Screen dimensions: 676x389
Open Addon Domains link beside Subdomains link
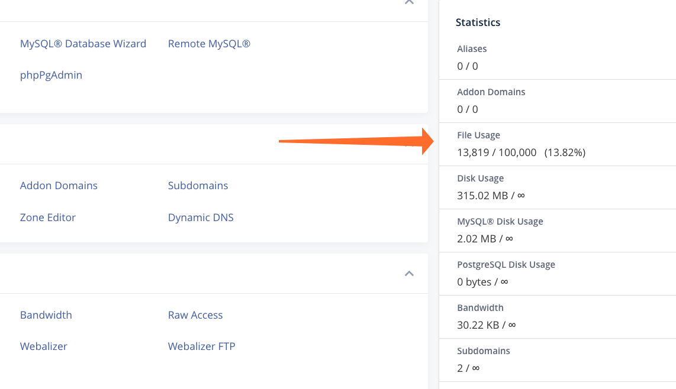pyautogui.click(x=59, y=186)
